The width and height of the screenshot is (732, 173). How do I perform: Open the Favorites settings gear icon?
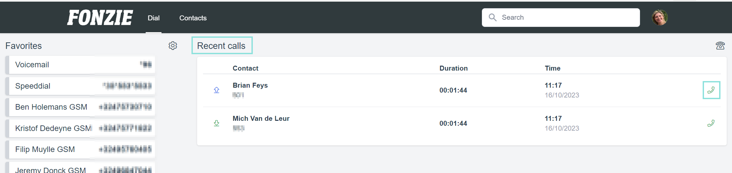click(173, 46)
